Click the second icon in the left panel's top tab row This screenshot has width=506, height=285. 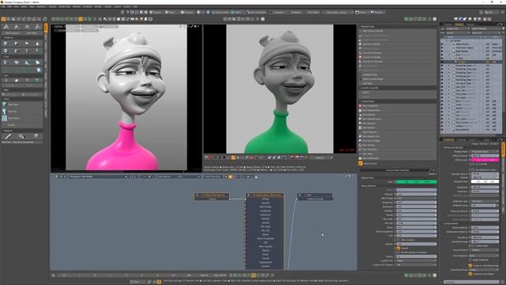(17, 27)
